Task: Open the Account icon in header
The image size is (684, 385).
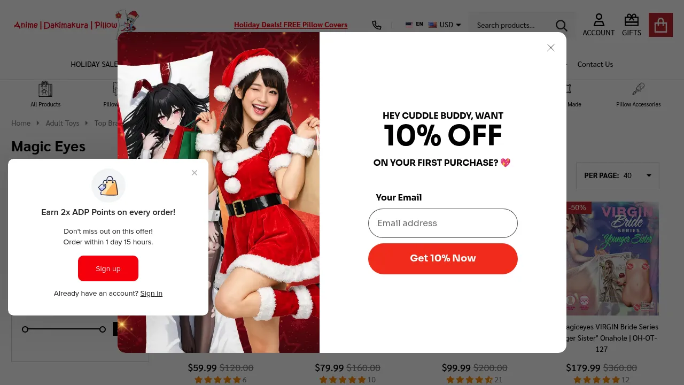Action: coord(598,25)
